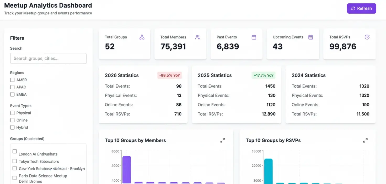Enable the Online event type filter
The height and width of the screenshot is (184, 386).
(12, 120)
